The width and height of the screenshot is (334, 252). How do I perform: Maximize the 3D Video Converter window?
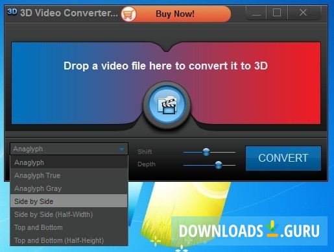pyautogui.click(x=277, y=13)
